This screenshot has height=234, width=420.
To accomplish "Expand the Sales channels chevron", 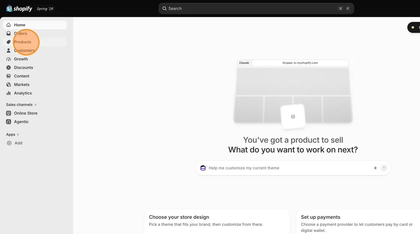I will point(35,105).
